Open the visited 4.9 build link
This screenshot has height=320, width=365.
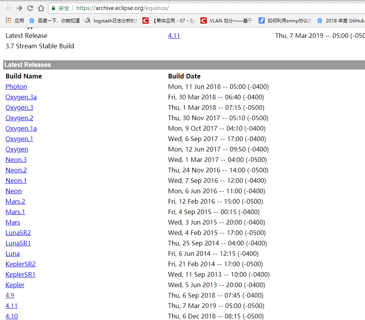coord(10,295)
